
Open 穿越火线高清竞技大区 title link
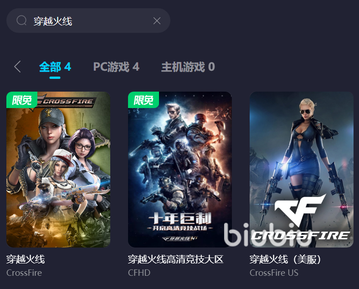click(x=175, y=259)
